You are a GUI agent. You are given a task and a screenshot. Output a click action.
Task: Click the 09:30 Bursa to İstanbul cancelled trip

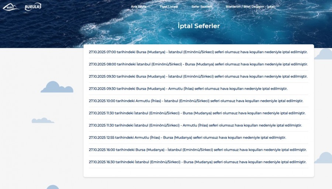pyautogui.click(x=198, y=76)
